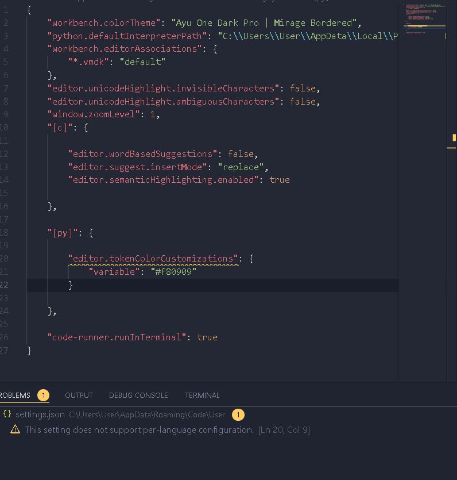The height and width of the screenshot is (480, 457).
Task: Click the "workbench.editorAssociations" key
Action: tap(125, 49)
